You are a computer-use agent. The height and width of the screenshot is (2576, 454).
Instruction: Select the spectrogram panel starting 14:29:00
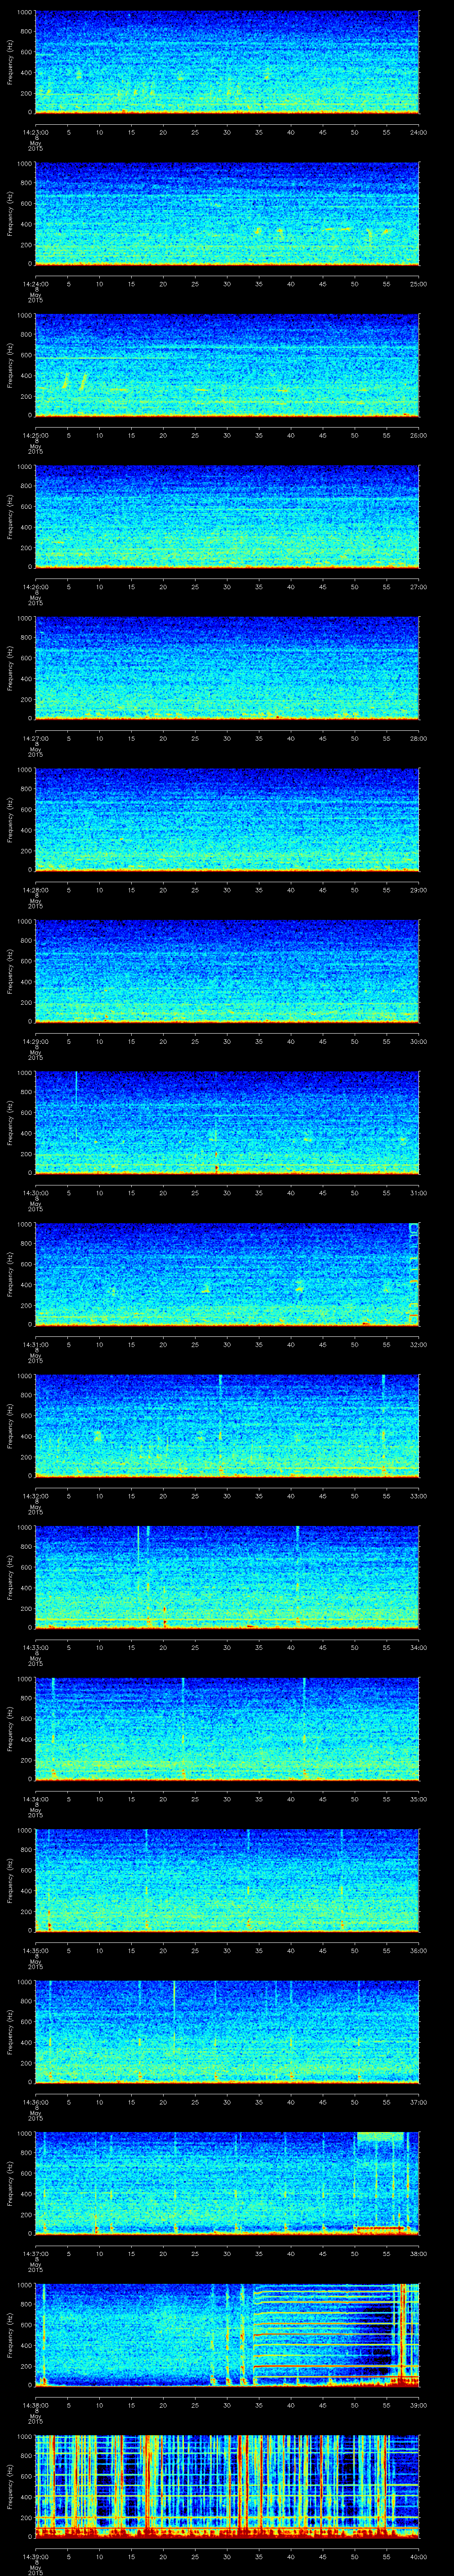tap(227, 972)
